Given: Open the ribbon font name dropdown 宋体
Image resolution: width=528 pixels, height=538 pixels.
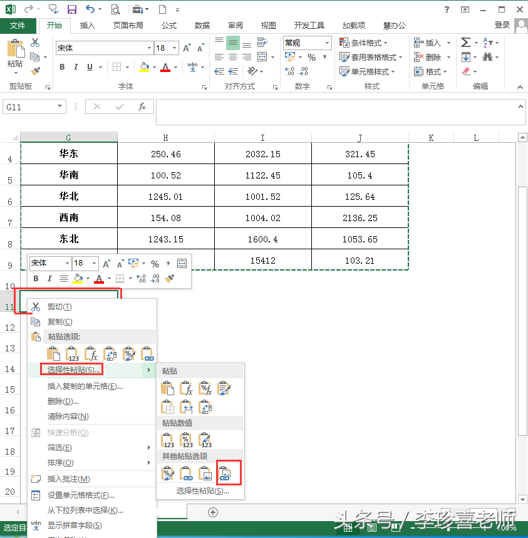Looking at the screenshot, I should tap(149, 48).
